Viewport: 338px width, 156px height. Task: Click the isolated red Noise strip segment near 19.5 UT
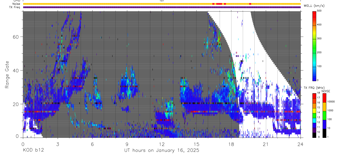pyautogui.click(x=250, y=4)
